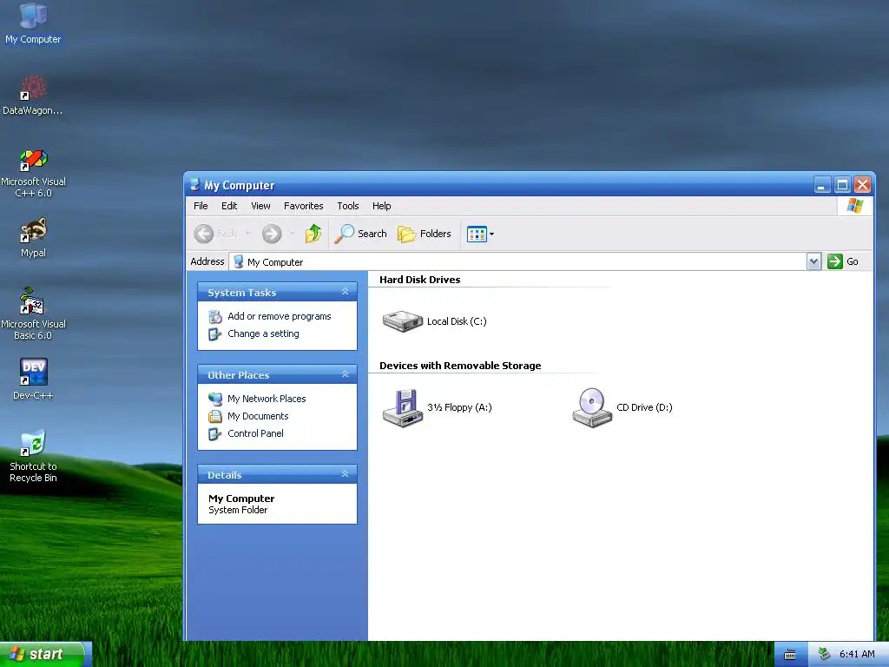Select the Shortcut to Recycle Bin icon
889x667 pixels.
33,457
